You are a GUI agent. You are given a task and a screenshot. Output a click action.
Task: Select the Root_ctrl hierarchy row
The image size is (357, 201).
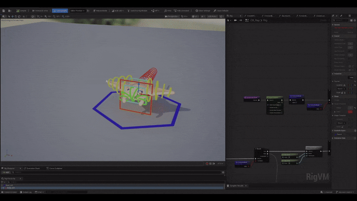(112, 185)
